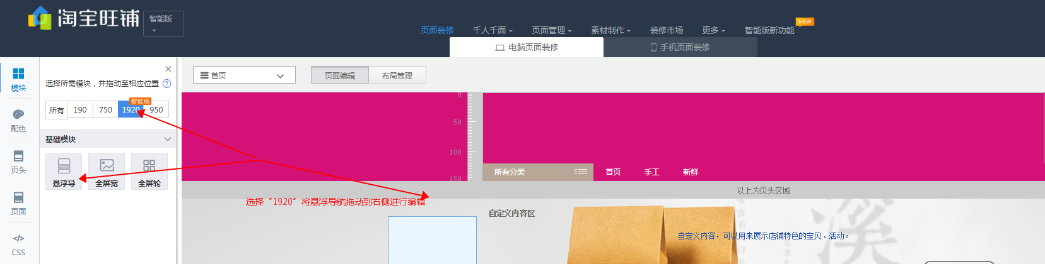This screenshot has height=264, width=1045.
Task: Click the 淘宝旺铺 logo
Action: pyautogui.click(x=84, y=18)
